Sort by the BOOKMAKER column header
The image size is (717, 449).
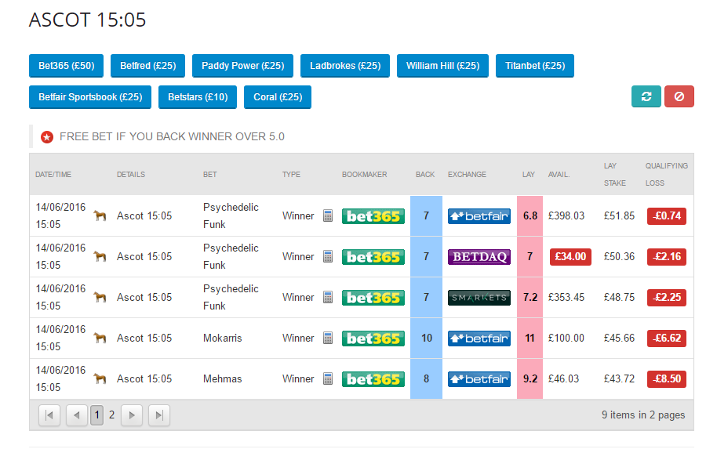[x=365, y=175]
